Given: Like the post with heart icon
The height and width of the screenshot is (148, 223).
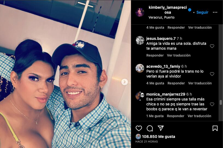Looking at the screenshot, I should pos(139,128).
